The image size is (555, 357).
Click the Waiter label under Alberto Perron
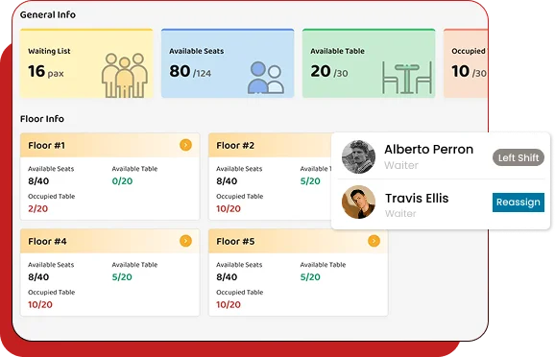401,165
